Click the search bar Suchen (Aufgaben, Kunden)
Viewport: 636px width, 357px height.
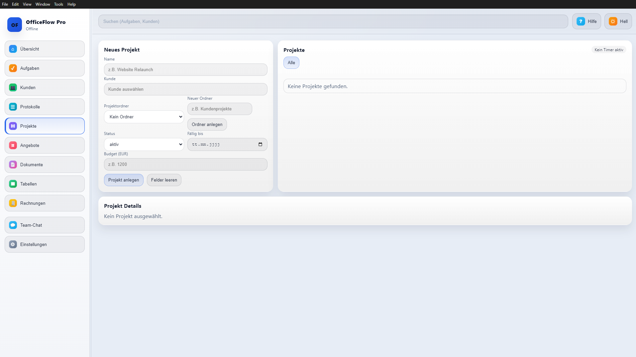(333, 21)
